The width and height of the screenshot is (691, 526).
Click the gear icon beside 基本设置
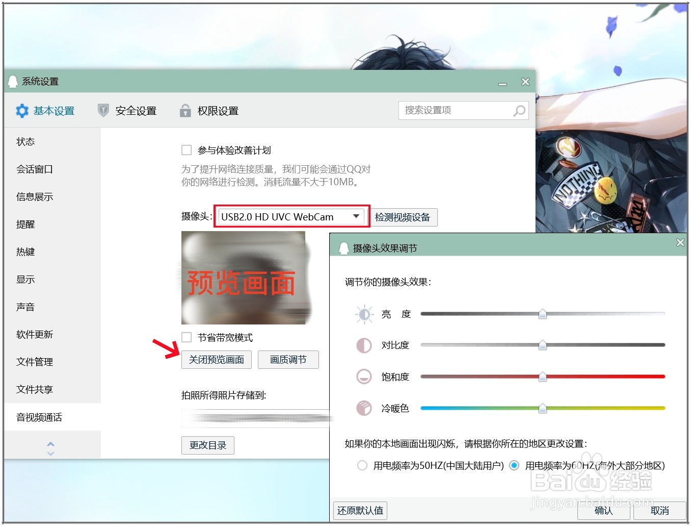click(x=22, y=111)
